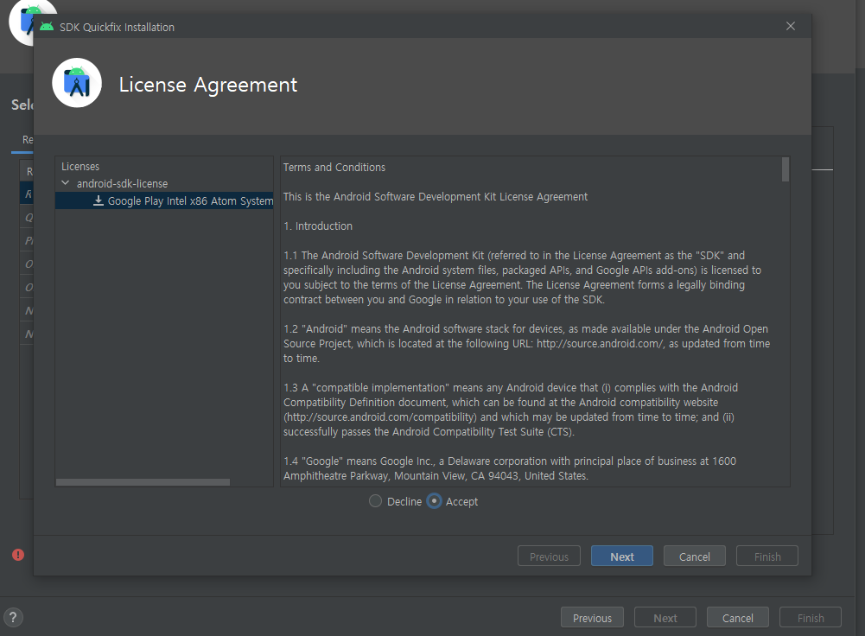Select the Accept radio button
Image resolution: width=865 pixels, height=636 pixels.
434,501
